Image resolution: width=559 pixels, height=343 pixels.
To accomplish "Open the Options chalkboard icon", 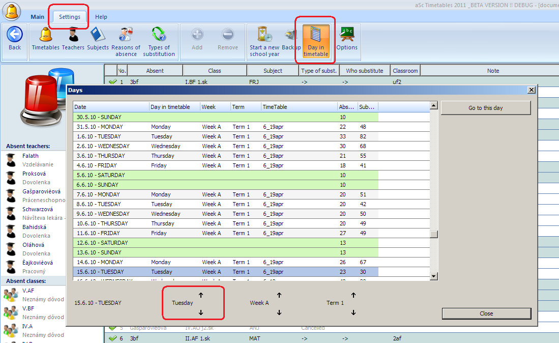I will click(347, 35).
